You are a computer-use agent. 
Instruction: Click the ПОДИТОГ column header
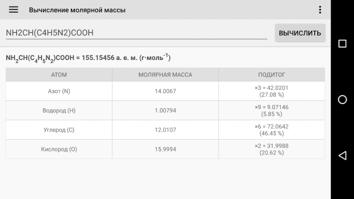pos(271,75)
